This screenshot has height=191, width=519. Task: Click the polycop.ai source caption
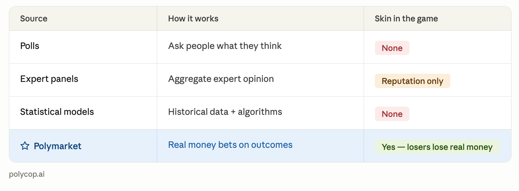[27, 174]
